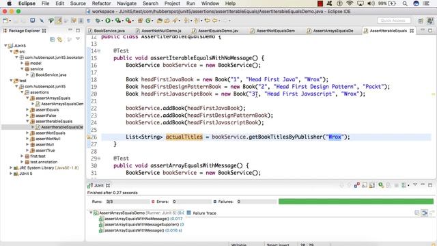Close the AssertIterableEquals editor tab
The height and width of the screenshot is (246, 437).
pos(412,31)
